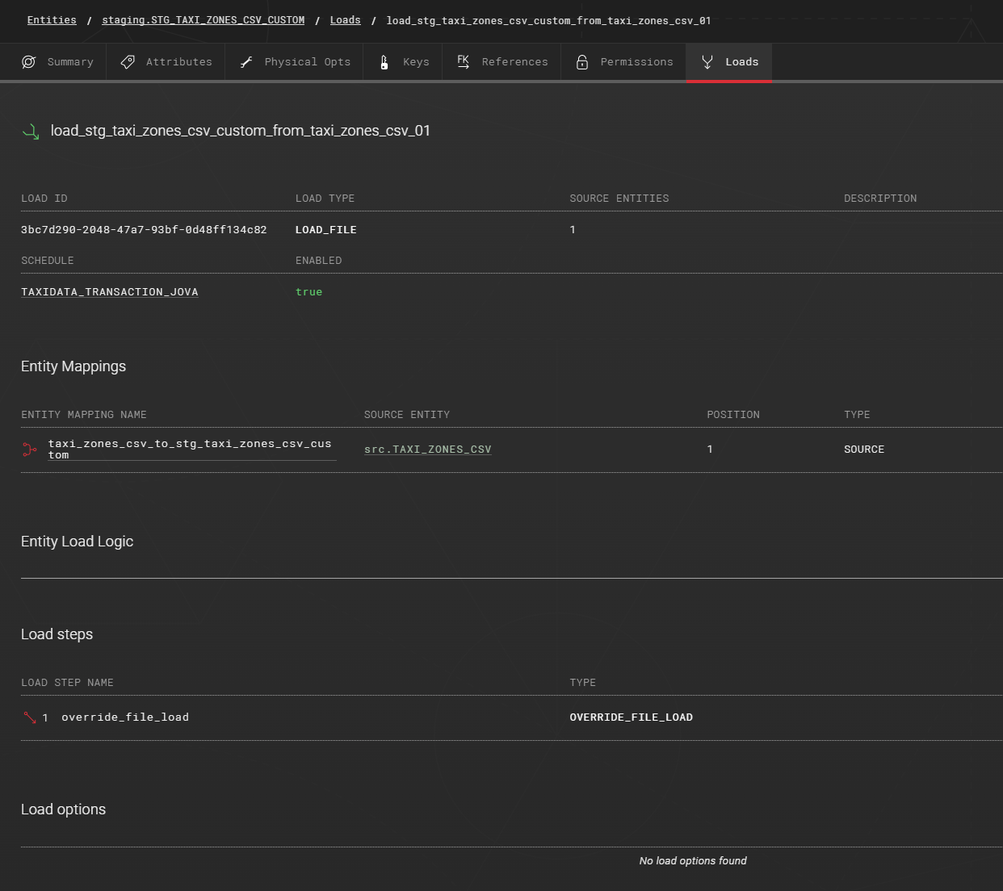Click the Load ID value 3bc7d290

(x=144, y=230)
